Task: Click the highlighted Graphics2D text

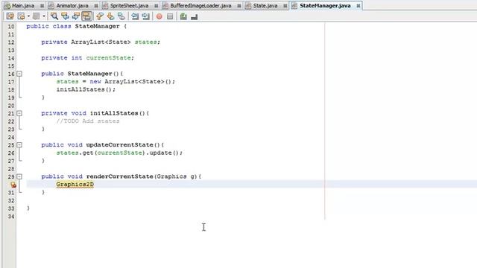Action: point(75,185)
